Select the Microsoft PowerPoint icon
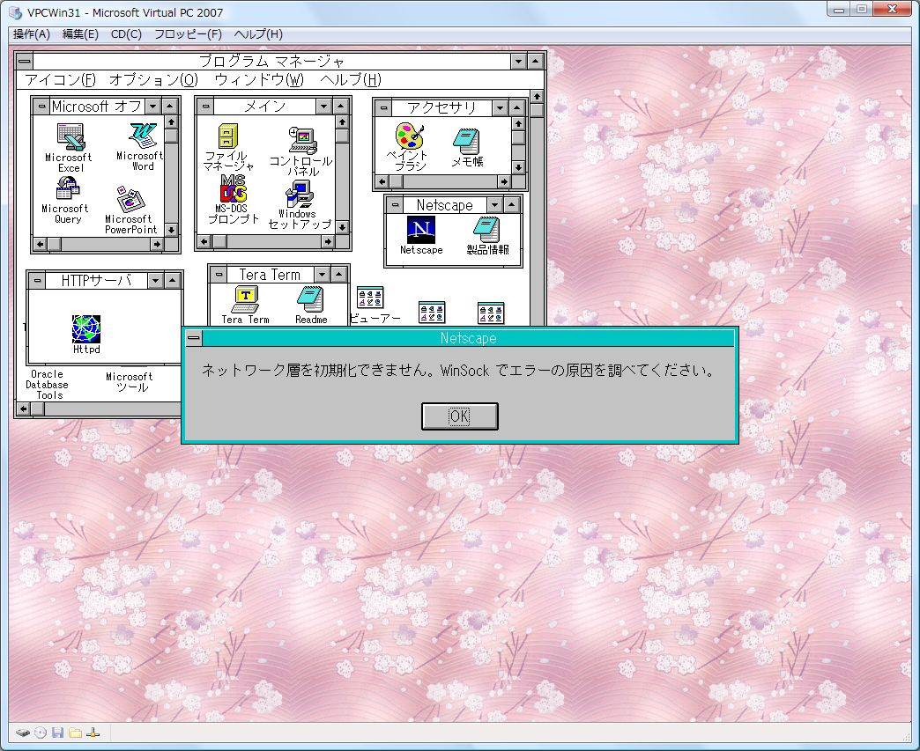The image size is (920, 751). point(130,199)
